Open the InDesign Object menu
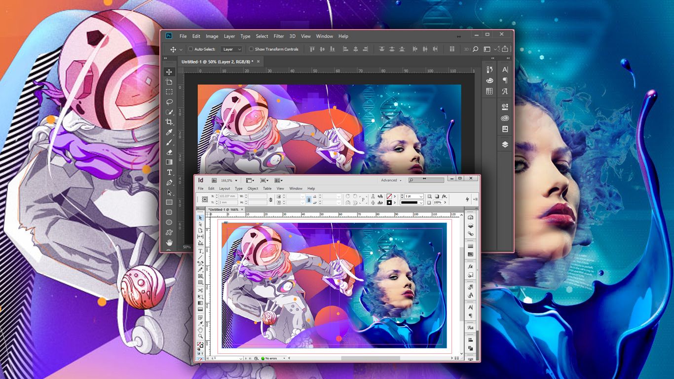This screenshot has width=674, height=379. point(253,189)
